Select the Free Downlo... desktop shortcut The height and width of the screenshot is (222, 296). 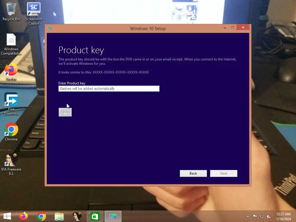tap(11, 104)
